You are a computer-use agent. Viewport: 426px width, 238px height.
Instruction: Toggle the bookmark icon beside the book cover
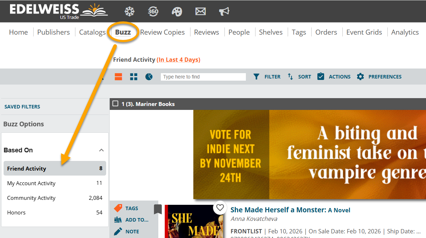tap(158, 209)
